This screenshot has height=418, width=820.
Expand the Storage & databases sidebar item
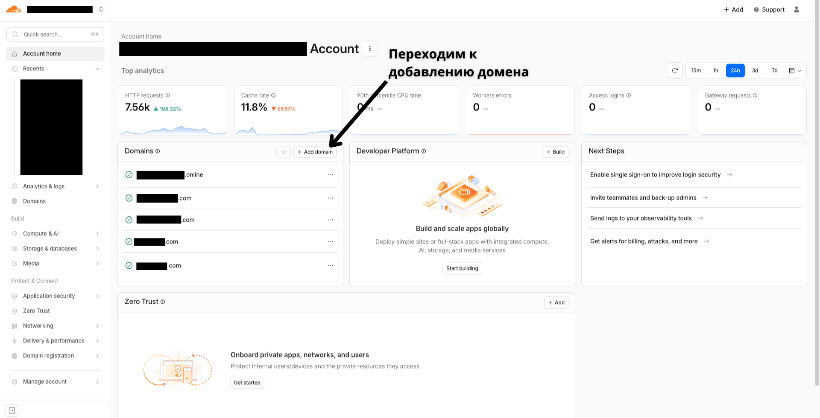pyautogui.click(x=50, y=248)
